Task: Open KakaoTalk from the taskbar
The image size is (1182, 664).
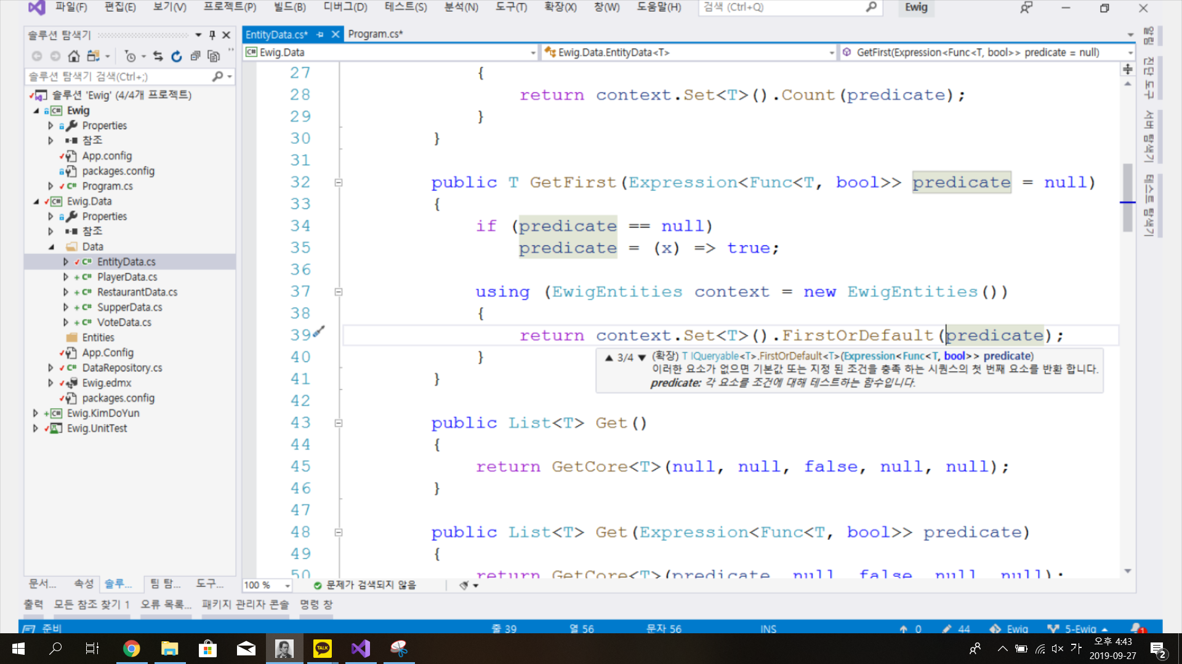Action: pyautogui.click(x=323, y=648)
